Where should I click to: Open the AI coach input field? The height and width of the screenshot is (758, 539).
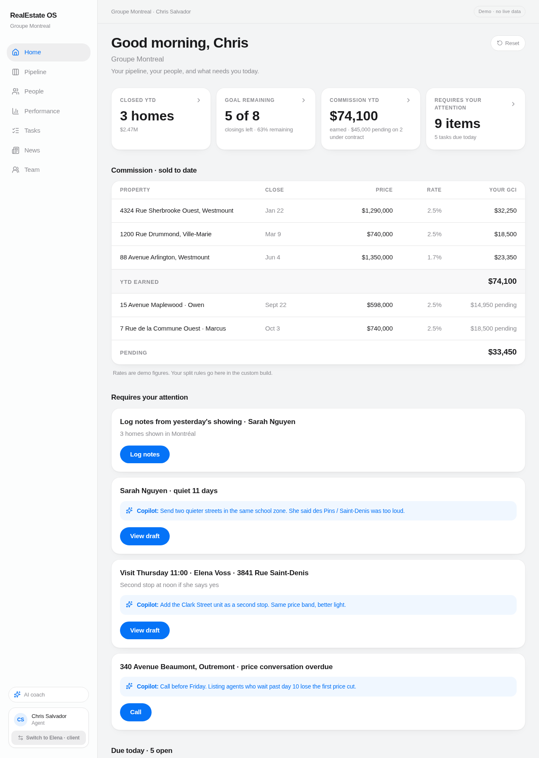click(48, 694)
